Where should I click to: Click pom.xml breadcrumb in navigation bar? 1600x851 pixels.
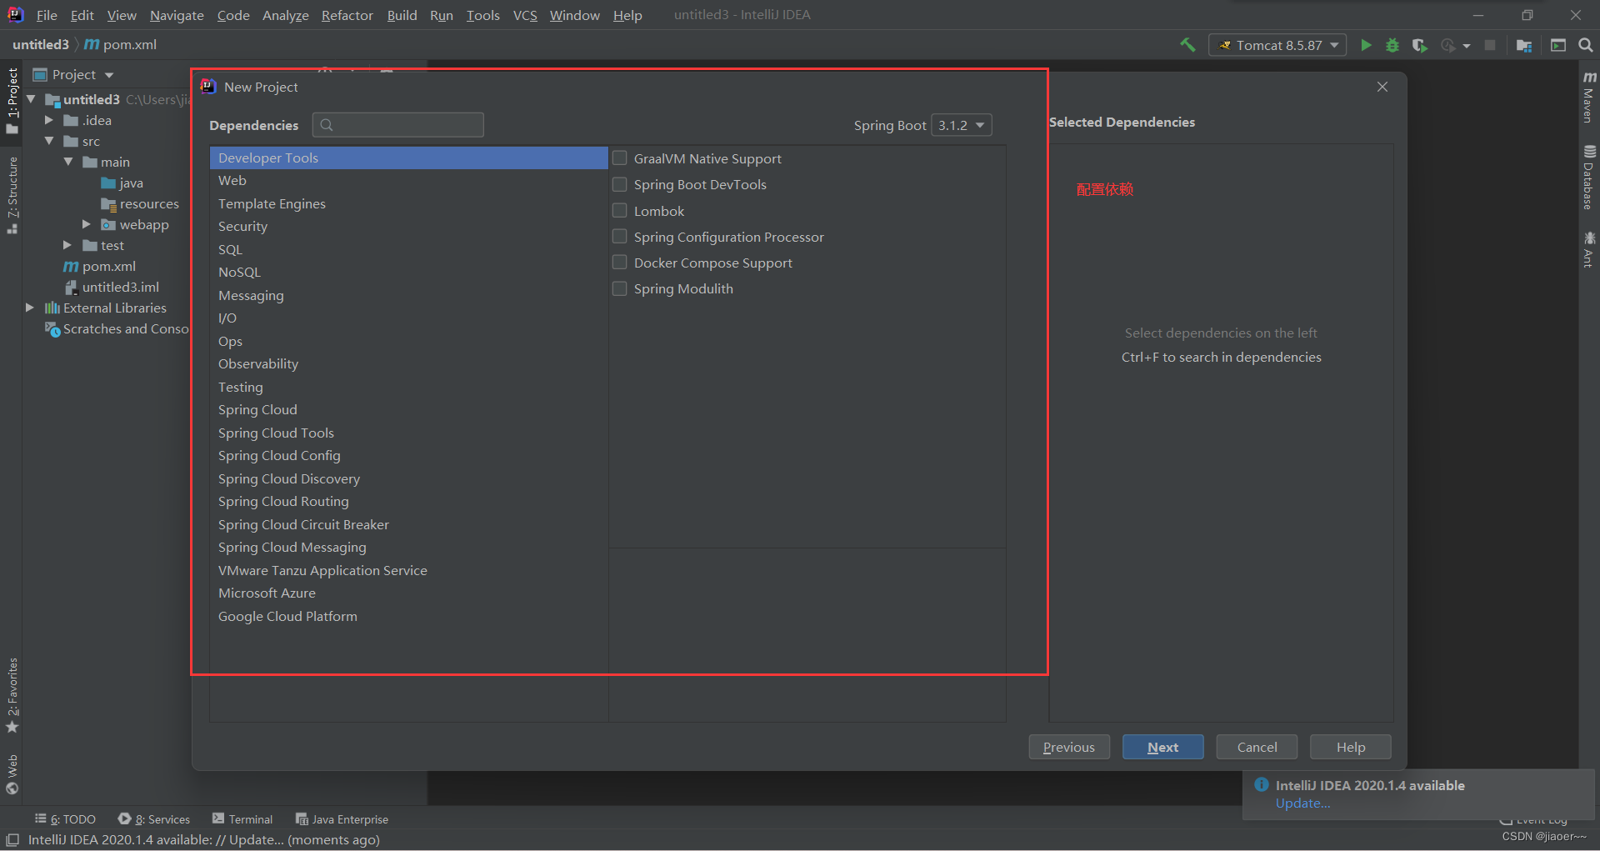(x=121, y=44)
